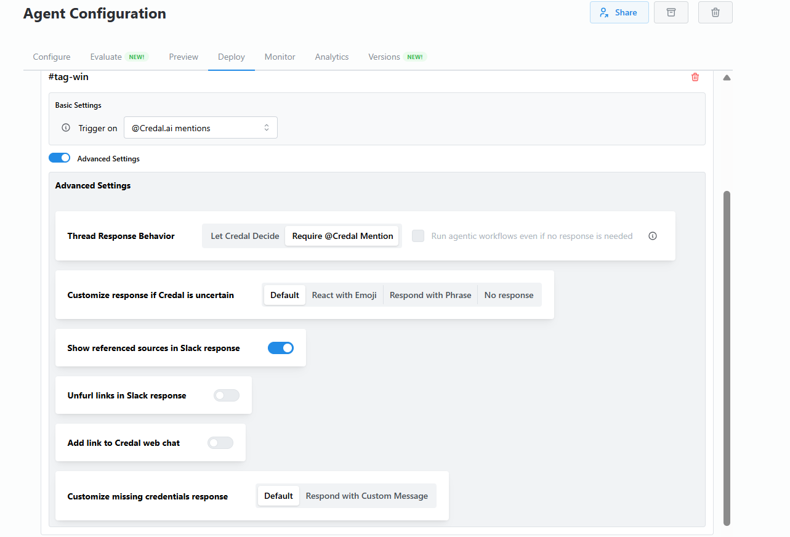Image resolution: width=790 pixels, height=537 pixels.
Task: Switch to the Configure tab
Action: tap(52, 57)
